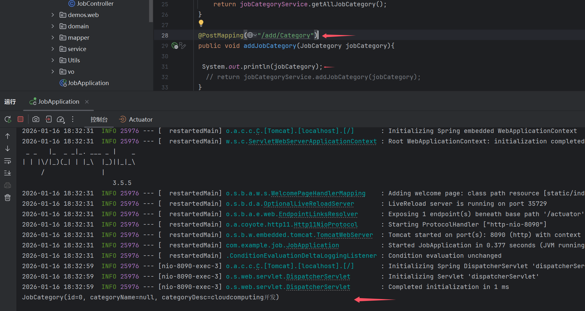Click the project tree vertical scrollbar

tap(151, 11)
